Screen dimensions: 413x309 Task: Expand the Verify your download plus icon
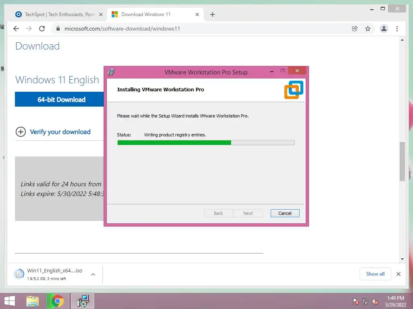(21, 132)
